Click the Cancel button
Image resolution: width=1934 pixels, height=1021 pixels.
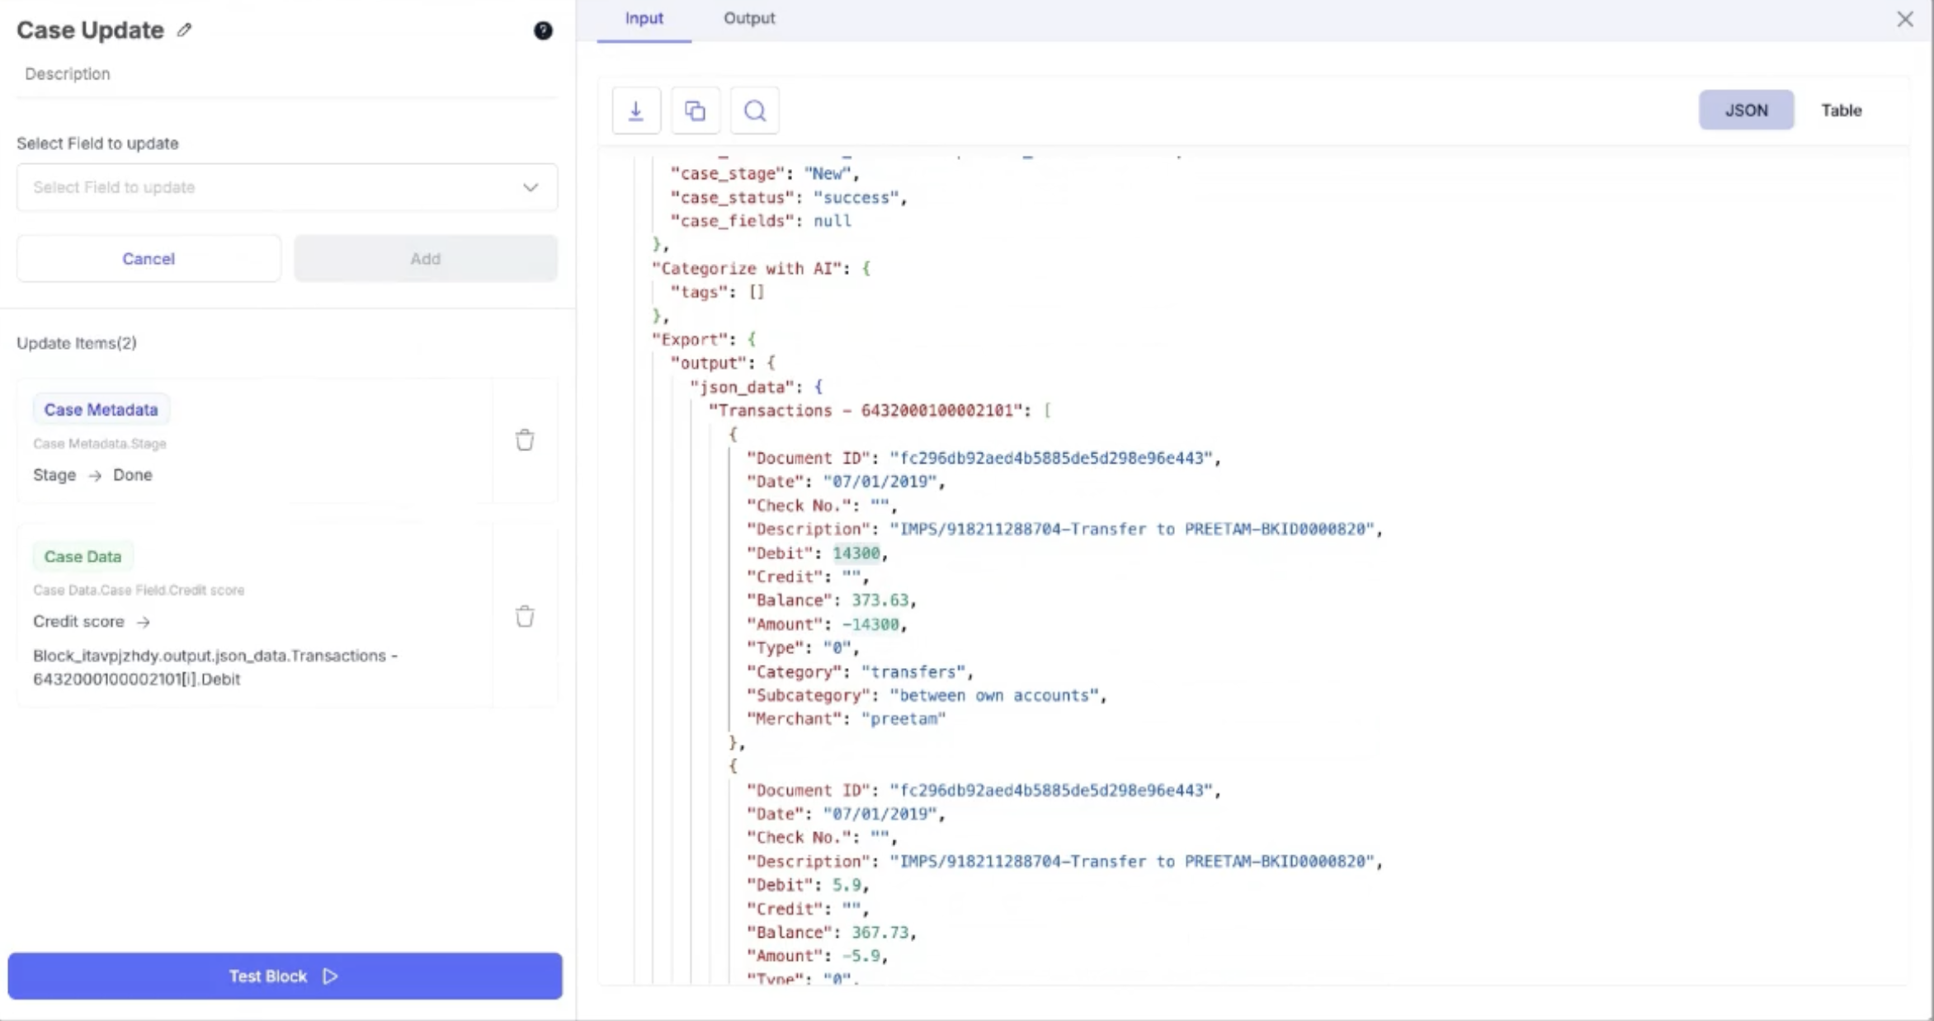click(x=149, y=259)
